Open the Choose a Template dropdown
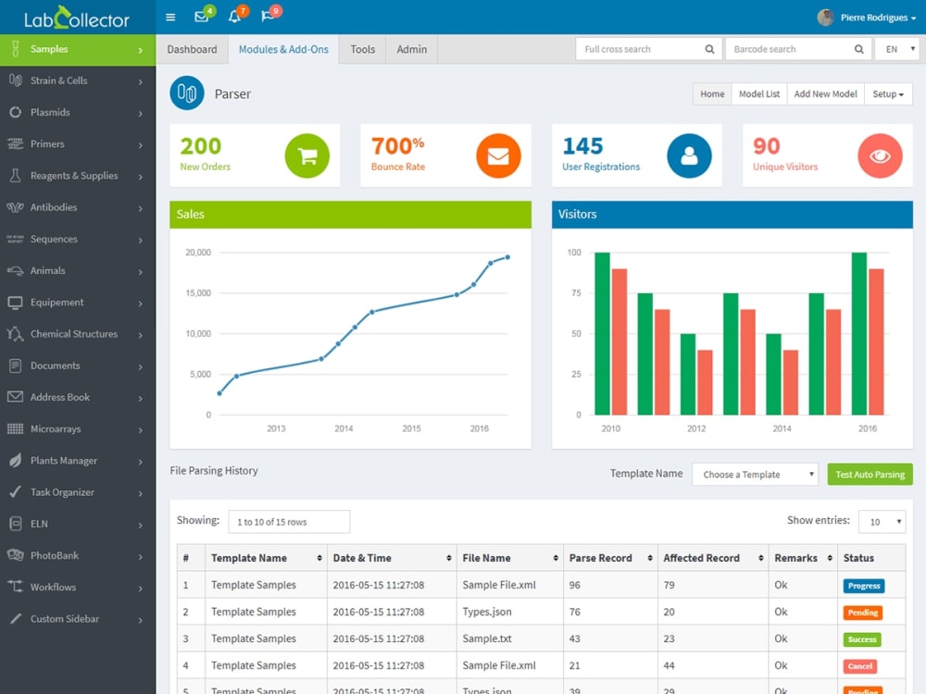This screenshot has height=694, width=926. (x=755, y=475)
